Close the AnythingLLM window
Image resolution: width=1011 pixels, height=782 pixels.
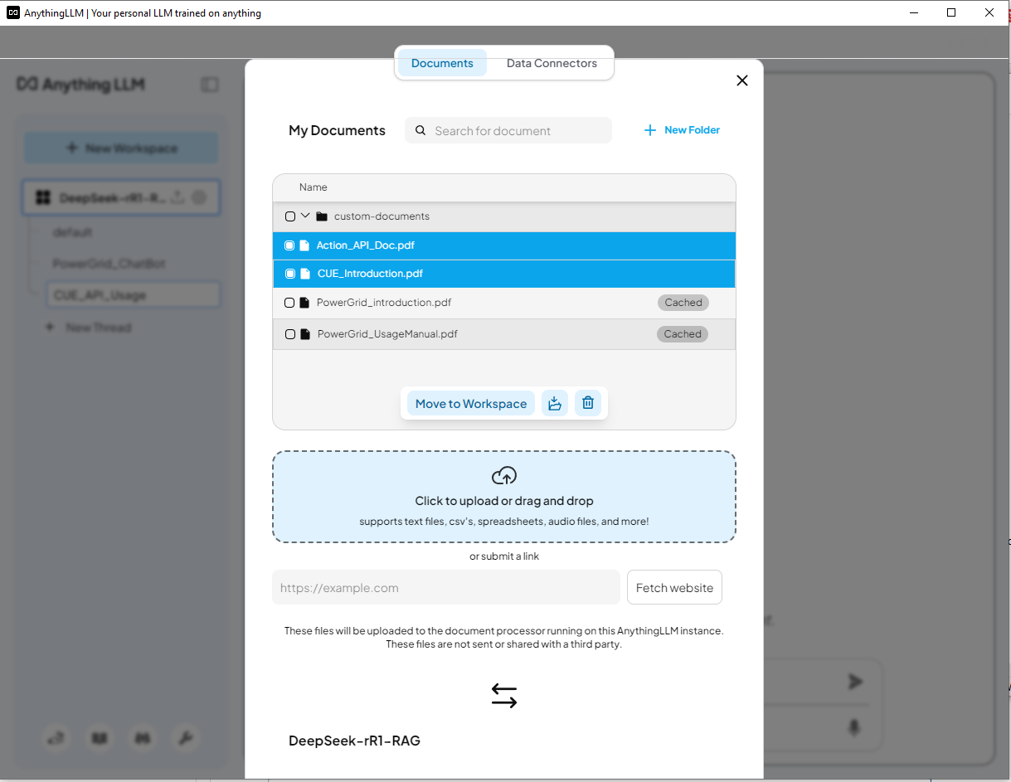(x=989, y=12)
